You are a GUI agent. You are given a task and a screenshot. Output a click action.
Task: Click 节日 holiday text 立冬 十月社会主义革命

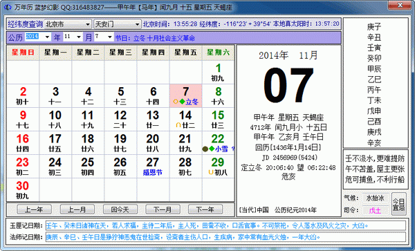point(155,38)
